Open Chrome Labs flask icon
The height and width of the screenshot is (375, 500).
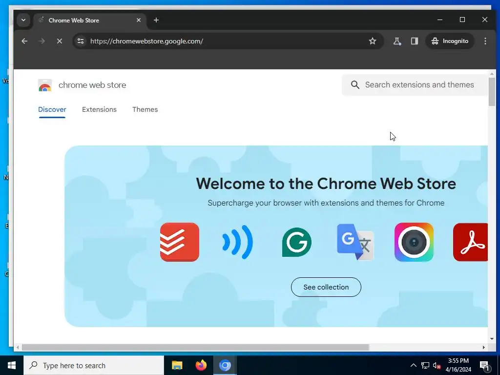(397, 41)
